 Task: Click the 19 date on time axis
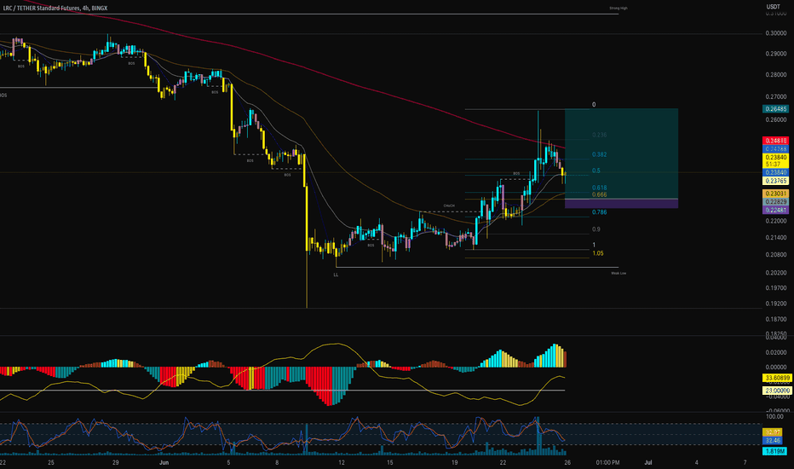454,462
